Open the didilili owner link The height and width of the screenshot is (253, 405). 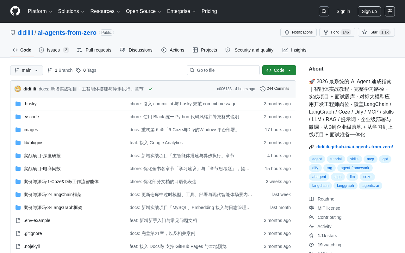coord(25,33)
